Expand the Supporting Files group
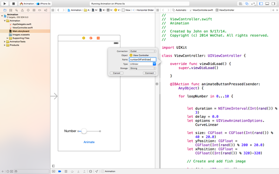279x174 pixels. click(x=7, y=38)
